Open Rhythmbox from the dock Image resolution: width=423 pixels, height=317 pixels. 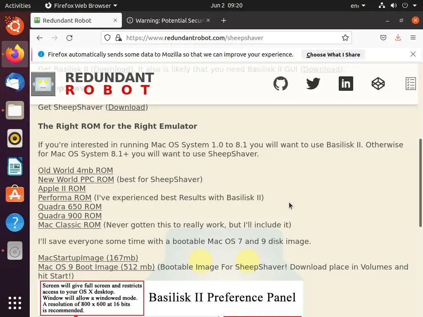(15, 139)
